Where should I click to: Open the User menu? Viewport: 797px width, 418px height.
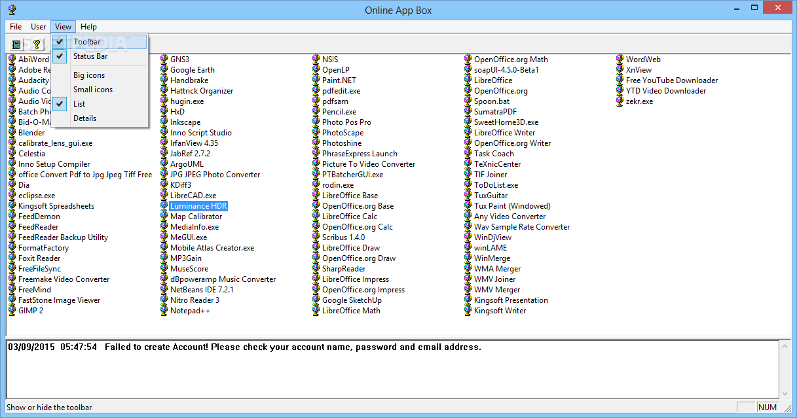tap(39, 27)
